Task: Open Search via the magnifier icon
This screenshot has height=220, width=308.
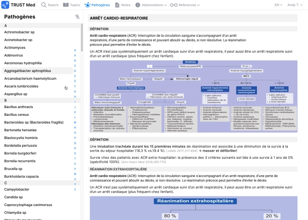Action: click(x=44, y=5)
